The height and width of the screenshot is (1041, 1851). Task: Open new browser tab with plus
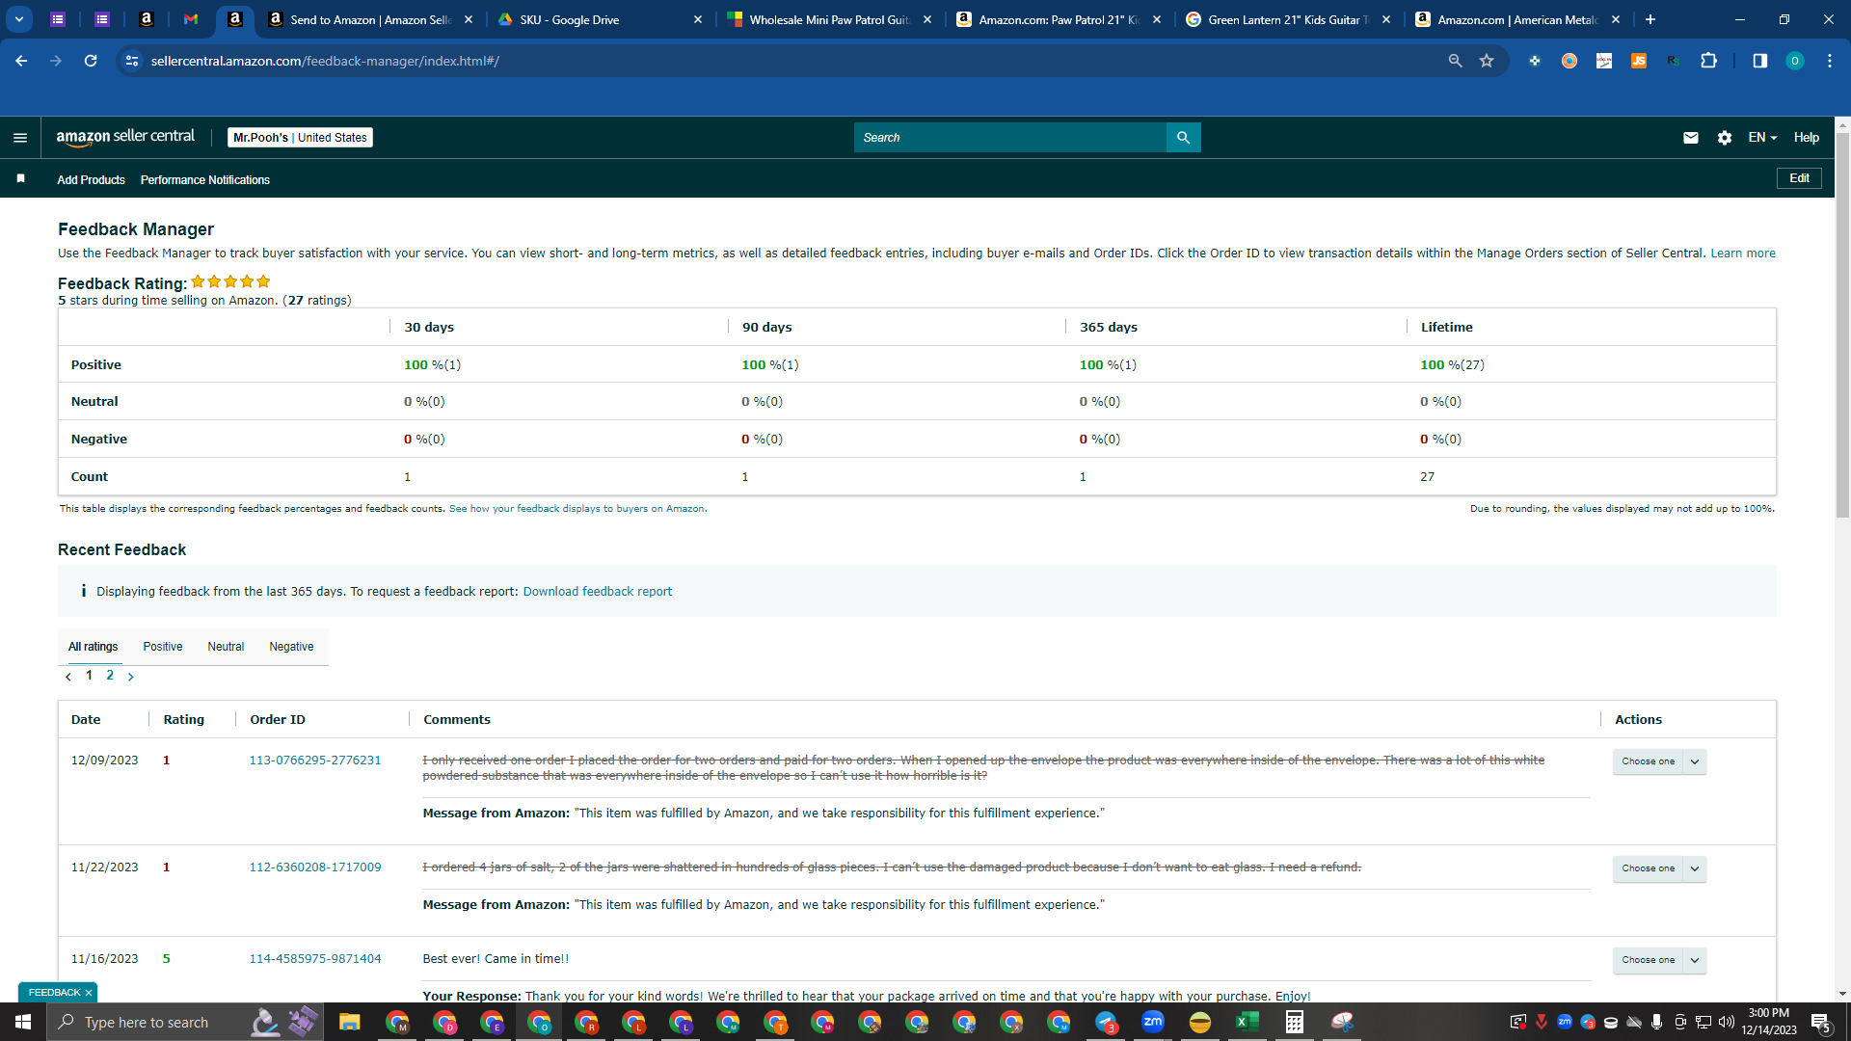(x=1650, y=19)
